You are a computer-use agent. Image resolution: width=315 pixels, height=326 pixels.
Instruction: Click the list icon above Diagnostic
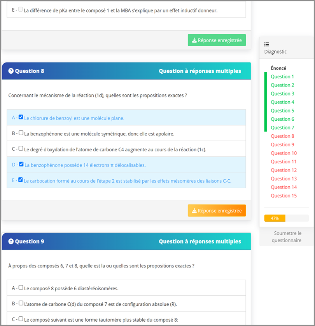pos(267,44)
